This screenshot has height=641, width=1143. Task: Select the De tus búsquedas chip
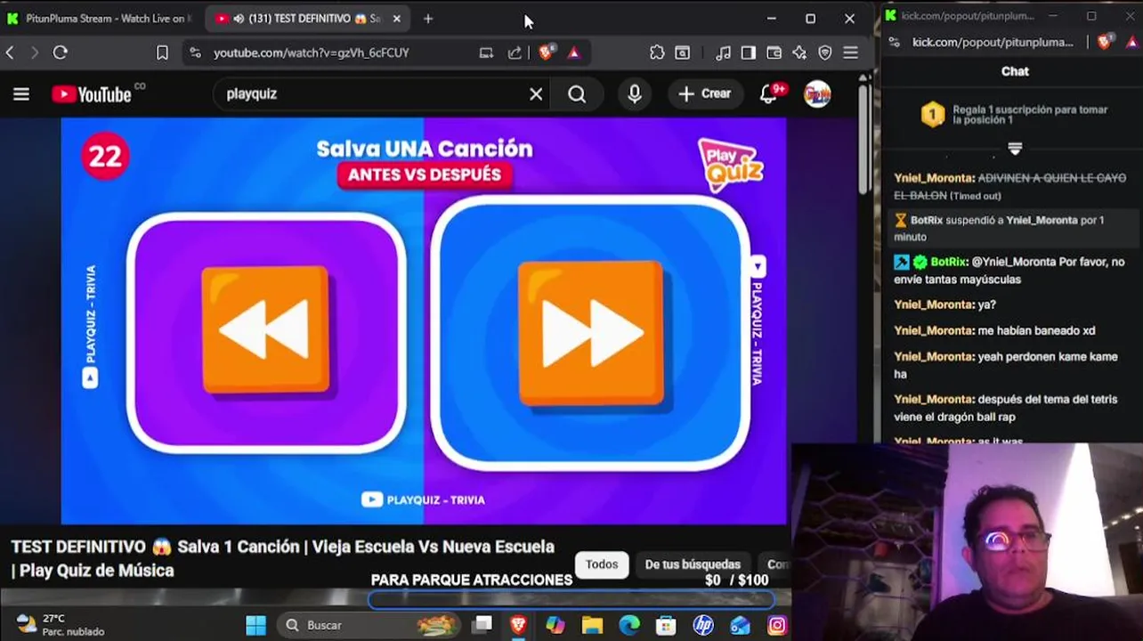(x=693, y=564)
